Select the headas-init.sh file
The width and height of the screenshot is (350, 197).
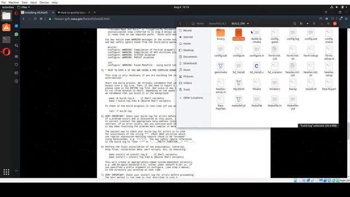pos(311,69)
